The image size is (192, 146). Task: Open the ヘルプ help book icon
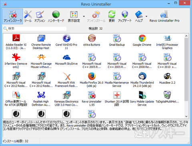(x=139, y=14)
